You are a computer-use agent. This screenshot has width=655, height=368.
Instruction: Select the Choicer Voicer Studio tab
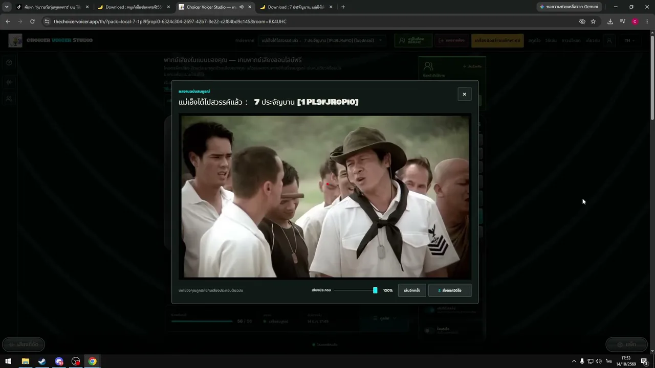tap(211, 7)
